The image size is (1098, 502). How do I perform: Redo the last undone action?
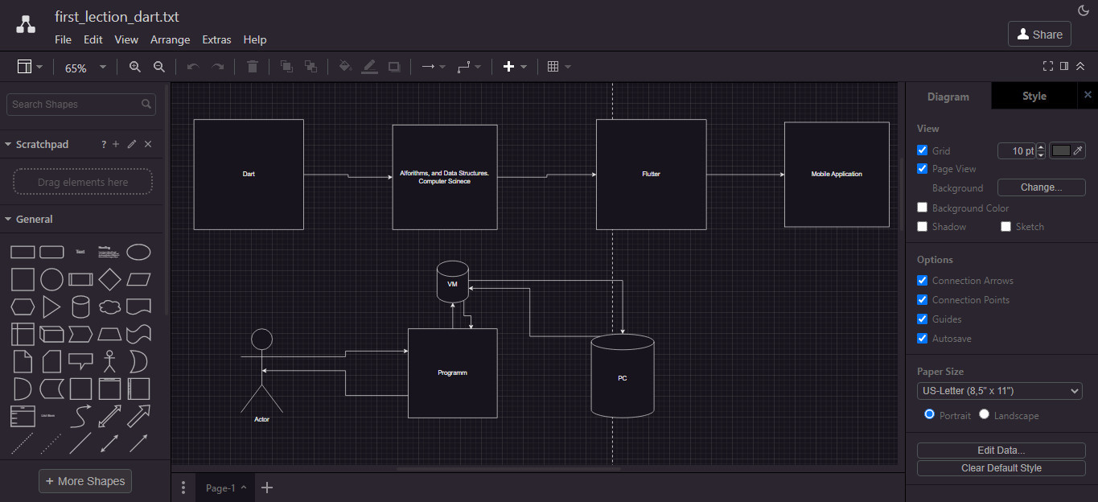tap(218, 67)
